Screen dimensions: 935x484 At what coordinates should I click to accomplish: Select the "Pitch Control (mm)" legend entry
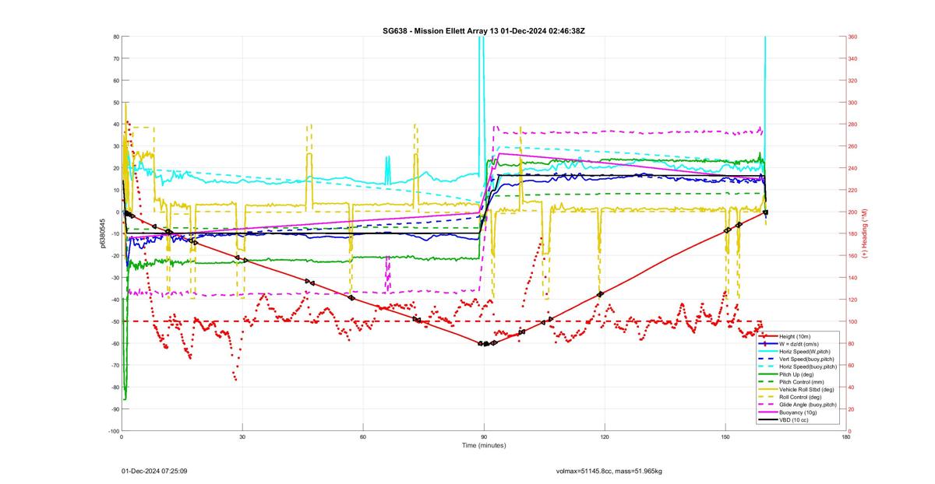[x=802, y=382]
